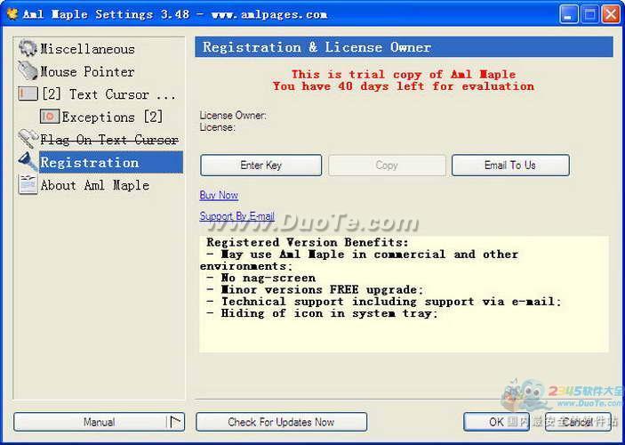Viewport: 625px width, 445px height.
Task: Click the Email To Us button
Action: point(510,166)
